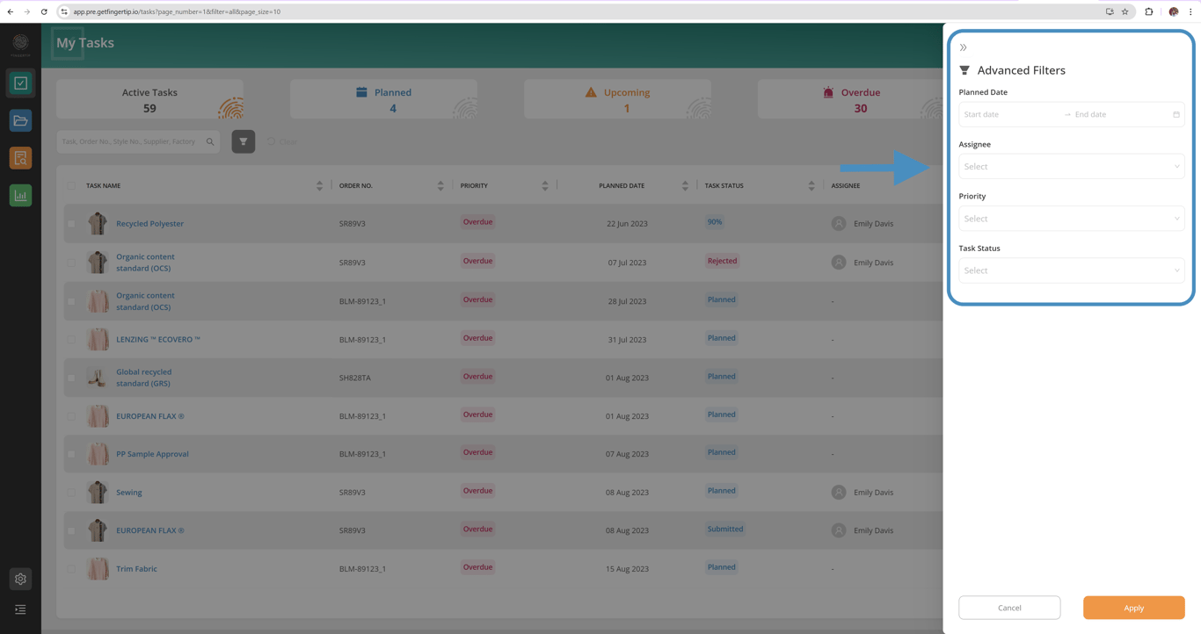Open the orange inspection report sidebar icon
This screenshot has width=1201, height=634.
[20, 158]
